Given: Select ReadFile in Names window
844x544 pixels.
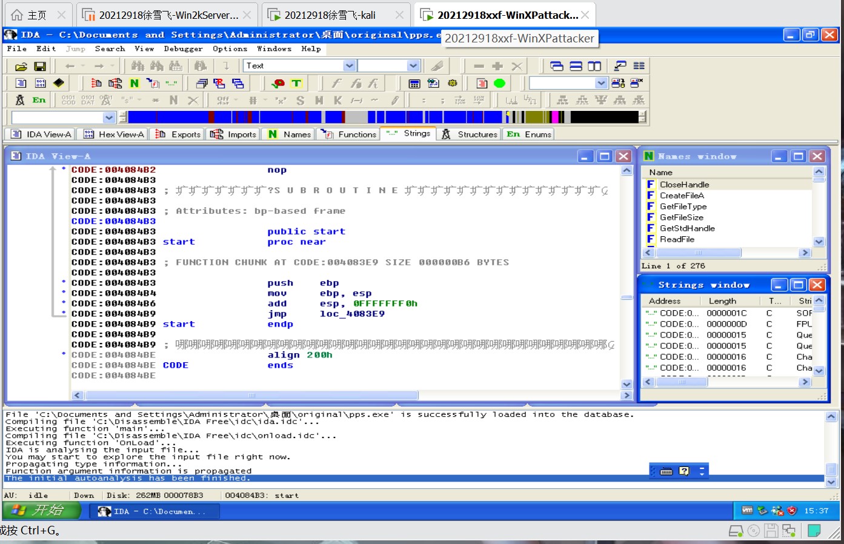Looking at the screenshot, I should click(677, 239).
